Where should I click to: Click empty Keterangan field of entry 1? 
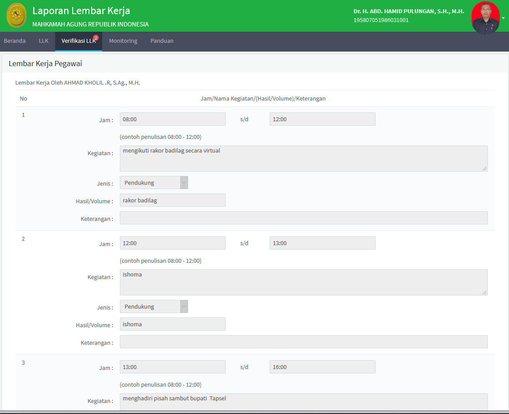pyautogui.click(x=303, y=218)
